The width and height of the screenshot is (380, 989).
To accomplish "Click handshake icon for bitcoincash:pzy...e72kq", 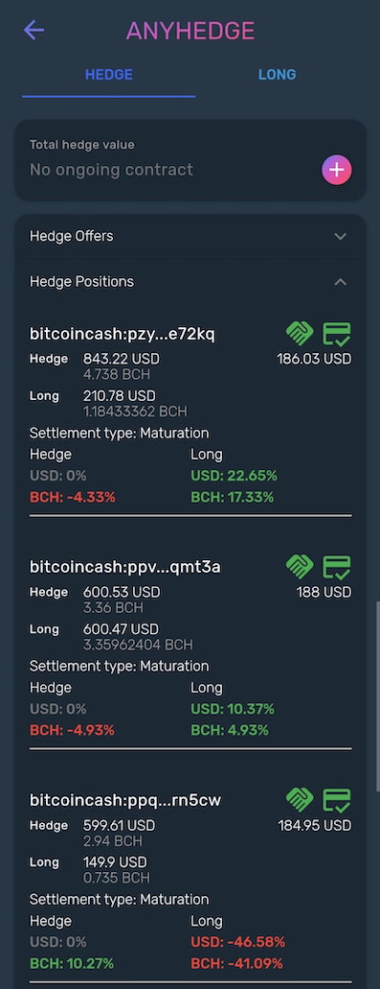I will coord(300,333).
